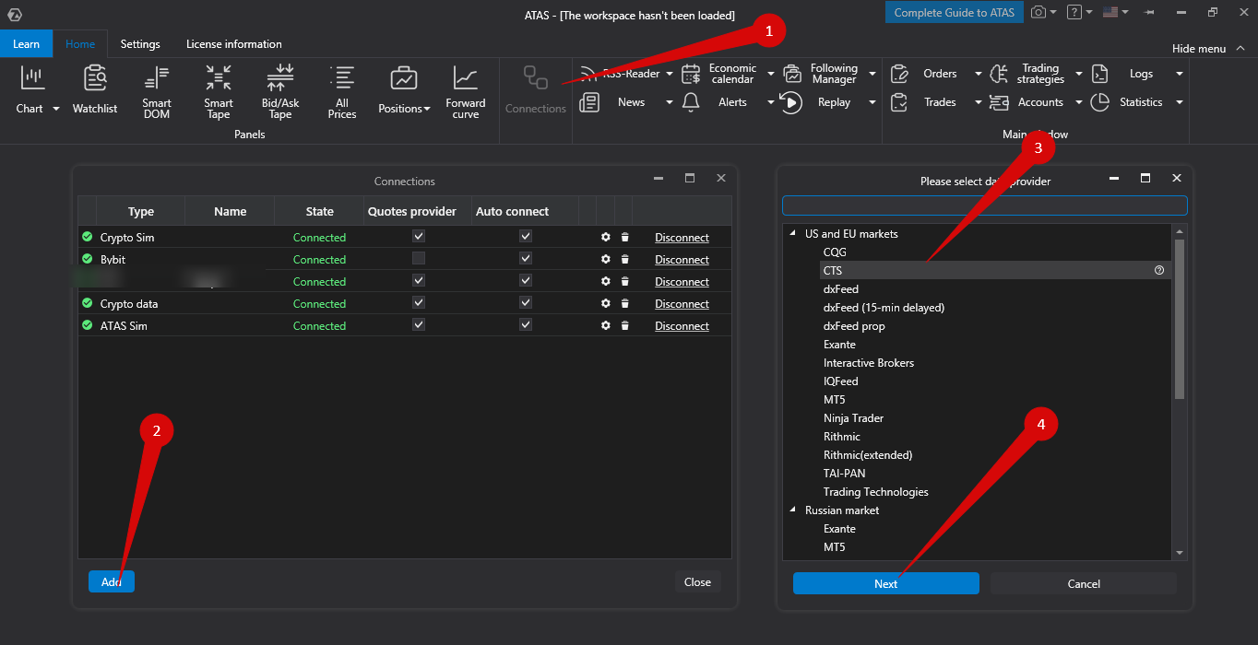
Task: Open the Logs icon
Action: coord(1099,74)
